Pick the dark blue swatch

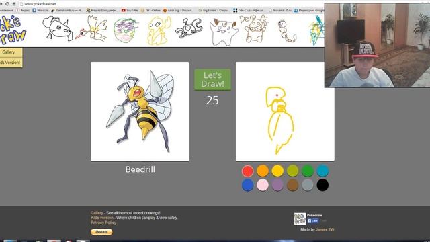point(248,185)
